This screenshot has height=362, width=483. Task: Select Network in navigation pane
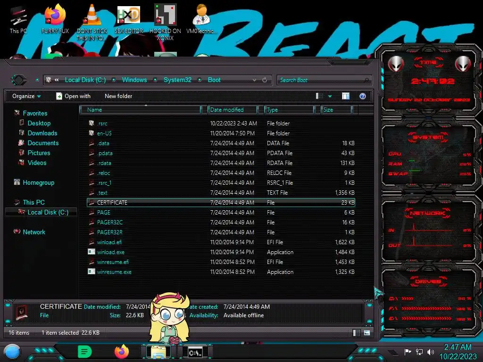click(34, 232)
